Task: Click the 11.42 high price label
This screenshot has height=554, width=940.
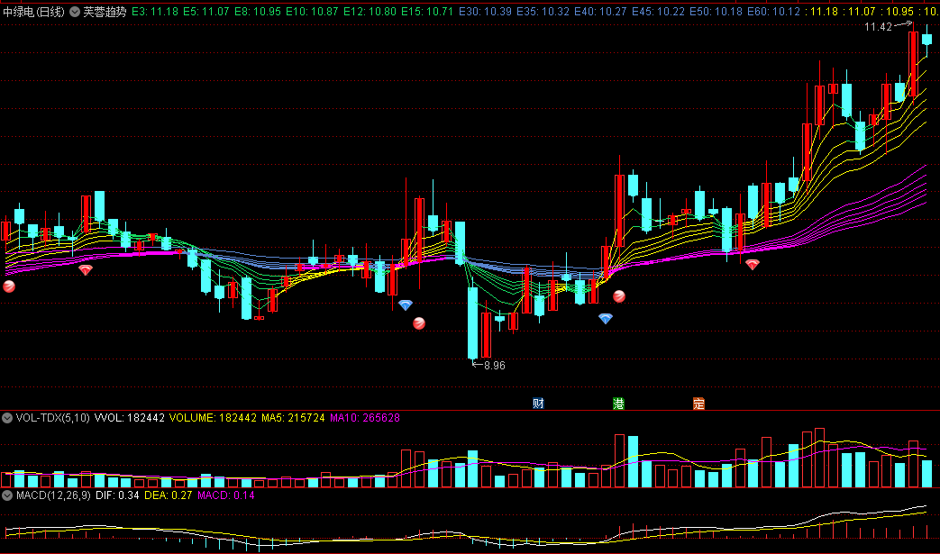Action: [878, 27]
